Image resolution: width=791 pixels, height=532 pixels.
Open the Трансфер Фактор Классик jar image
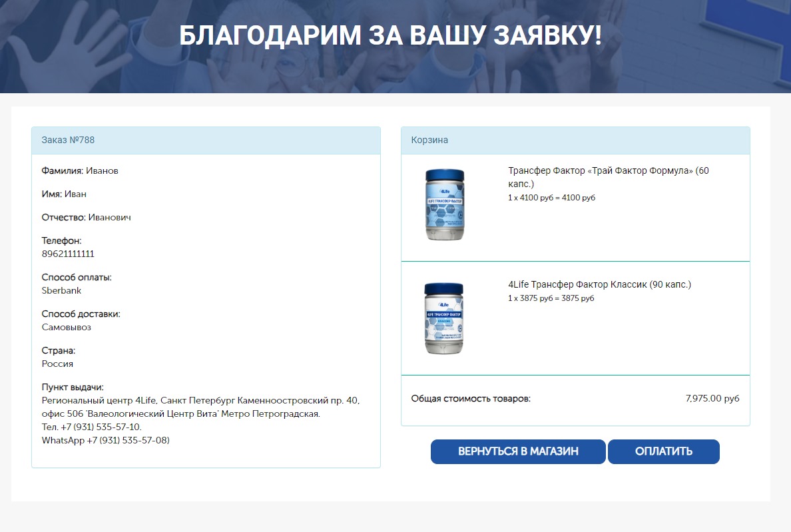click(x=444, y=318)
